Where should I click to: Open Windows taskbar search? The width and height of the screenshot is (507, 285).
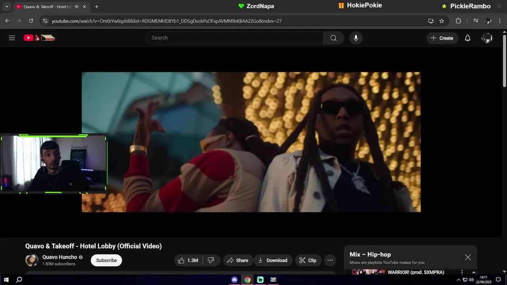tap(19, 280)
